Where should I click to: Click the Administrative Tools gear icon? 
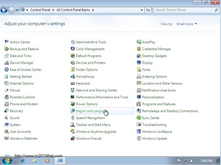click(72, 42)
